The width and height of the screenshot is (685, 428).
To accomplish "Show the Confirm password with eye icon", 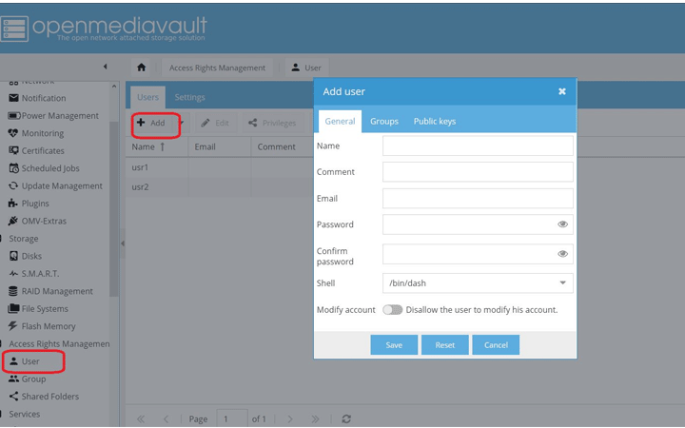I will click(x=562, y=254).
